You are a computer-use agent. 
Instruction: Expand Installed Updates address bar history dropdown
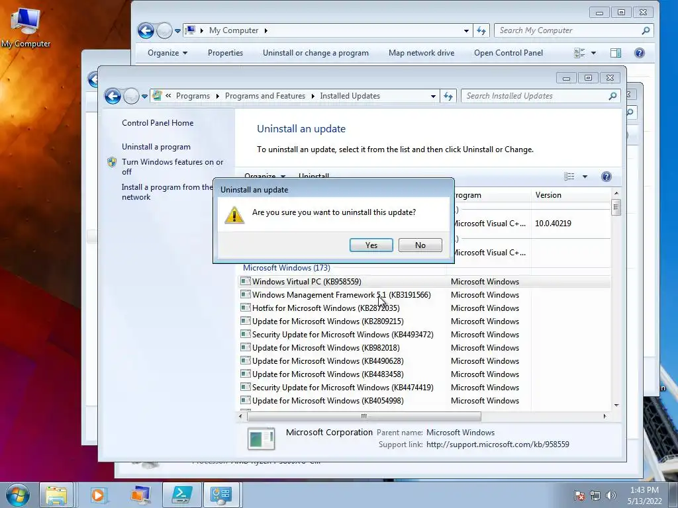(433, 97)
